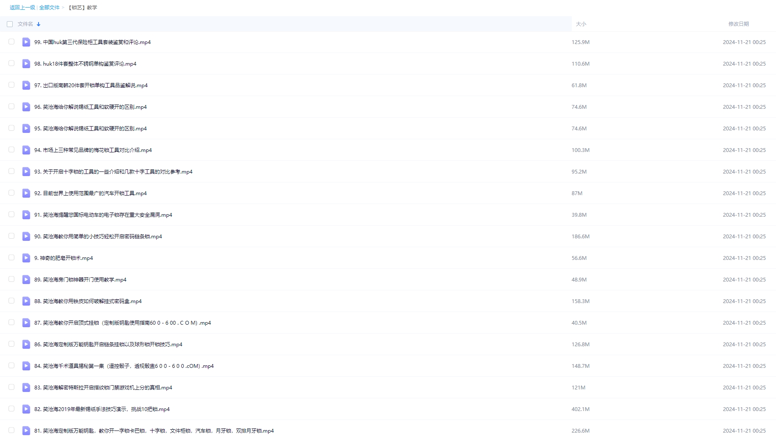Go back via 返回上一级 link
This screenshot has height=436, width=776.
(x=22, y=8)
